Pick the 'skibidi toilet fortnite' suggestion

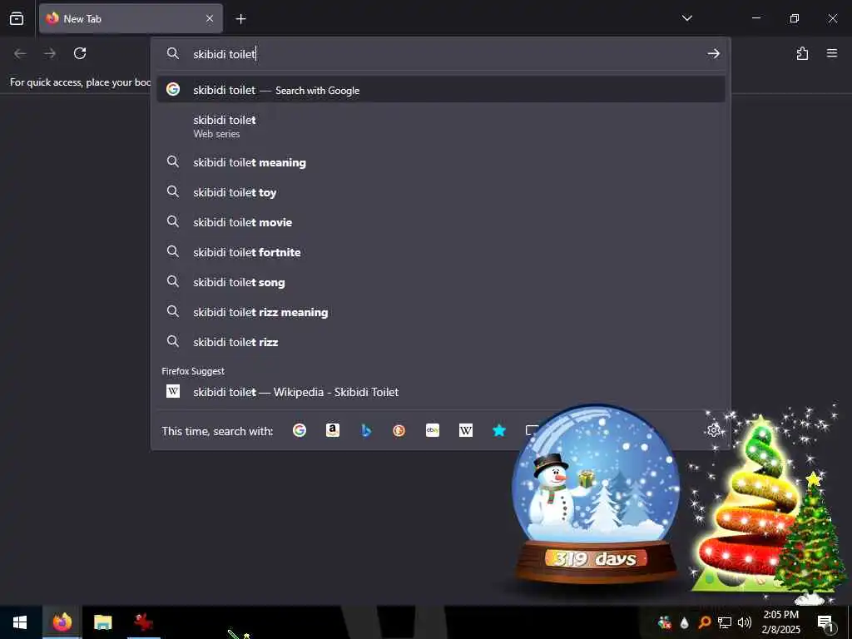coord(441,251)
